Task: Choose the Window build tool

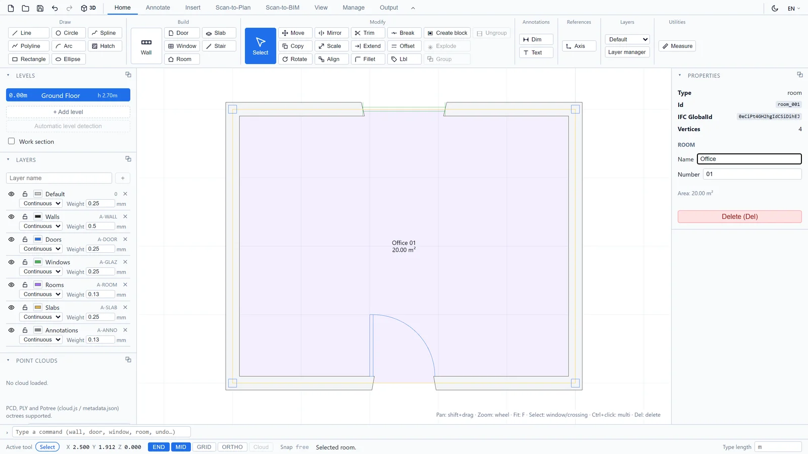Action: pos(182,46)
